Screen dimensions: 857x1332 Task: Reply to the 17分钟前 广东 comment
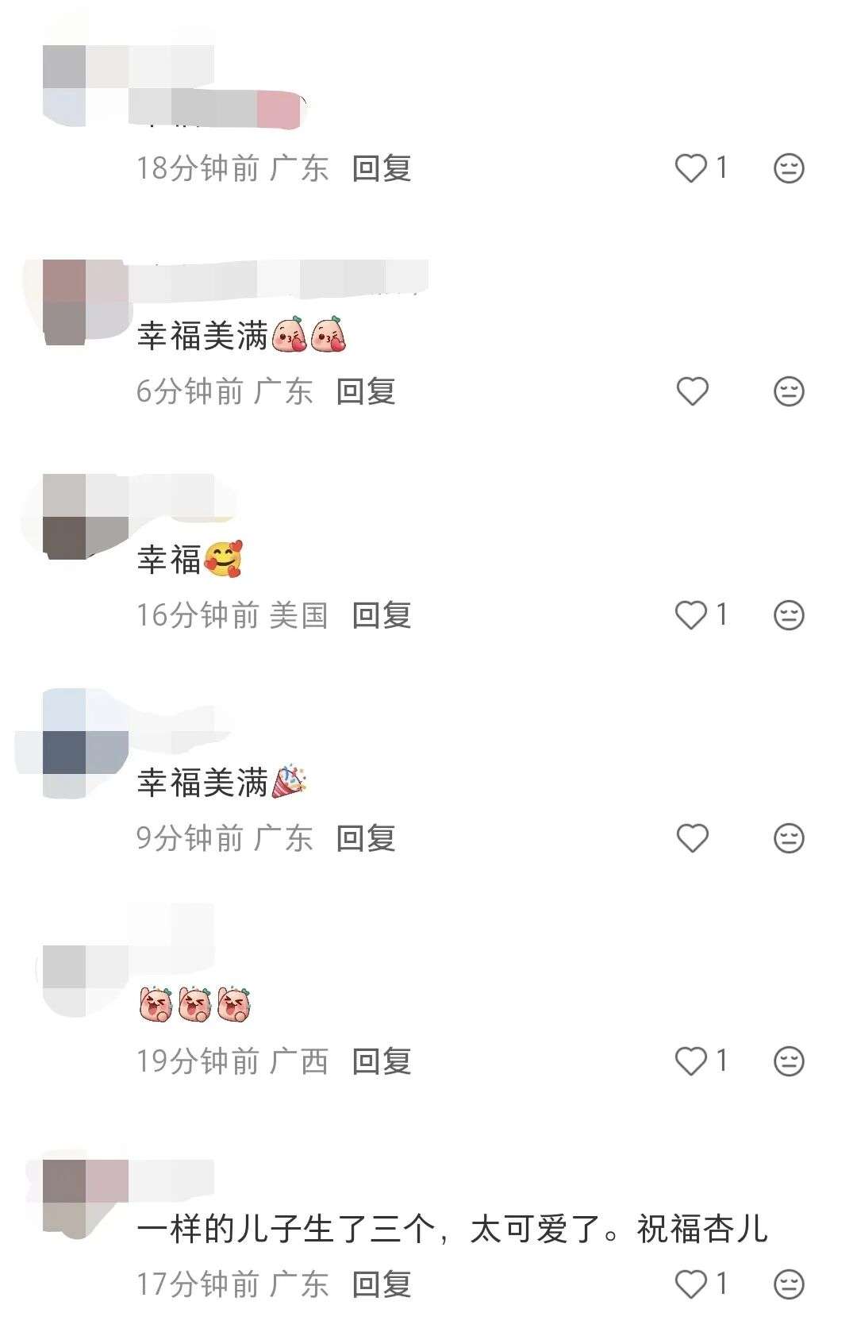pos(382,1284)
